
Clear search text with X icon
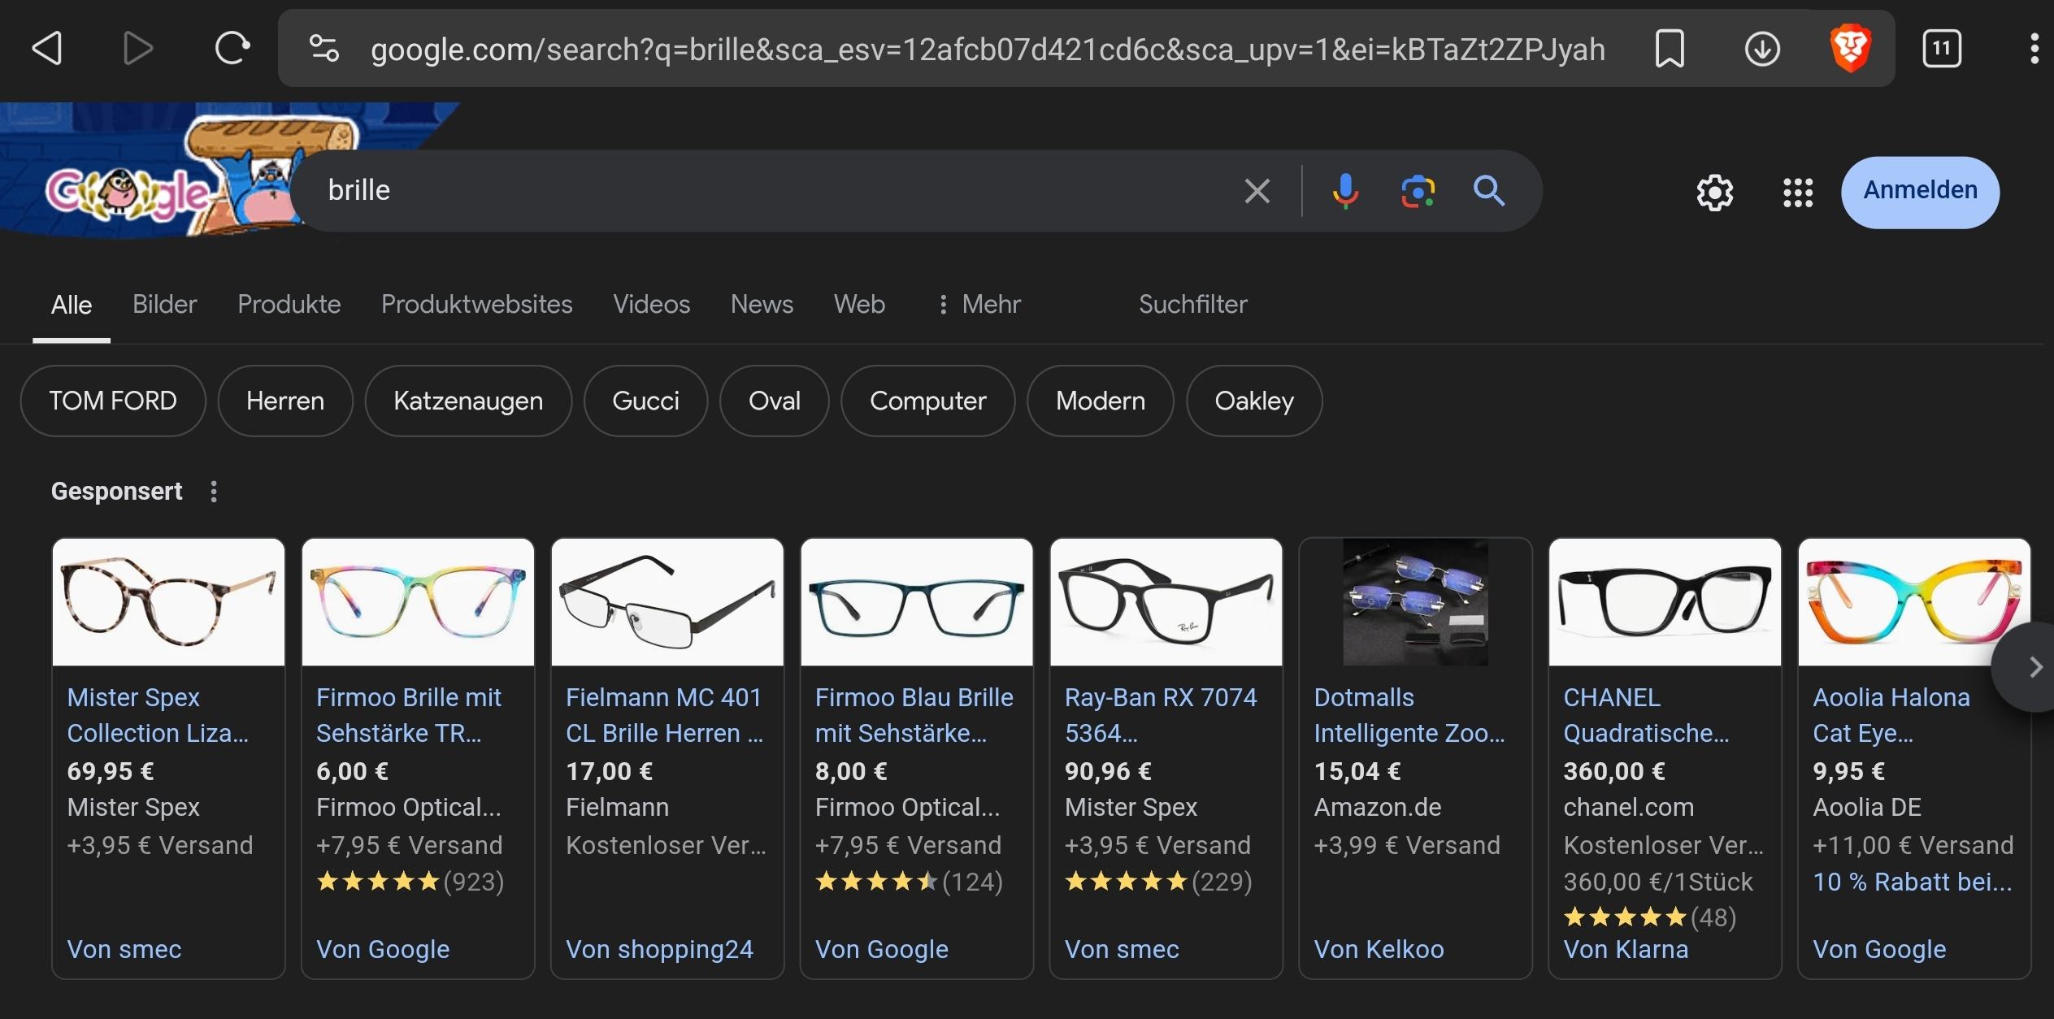1257,192
